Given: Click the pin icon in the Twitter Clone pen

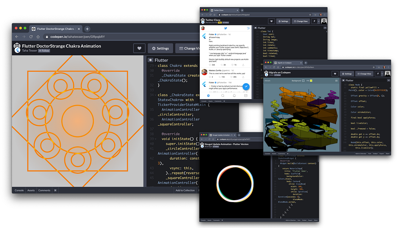Looking at the screenshot, I should tap(314, 21).
